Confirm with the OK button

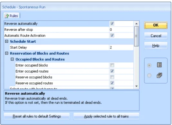(156, 25)
